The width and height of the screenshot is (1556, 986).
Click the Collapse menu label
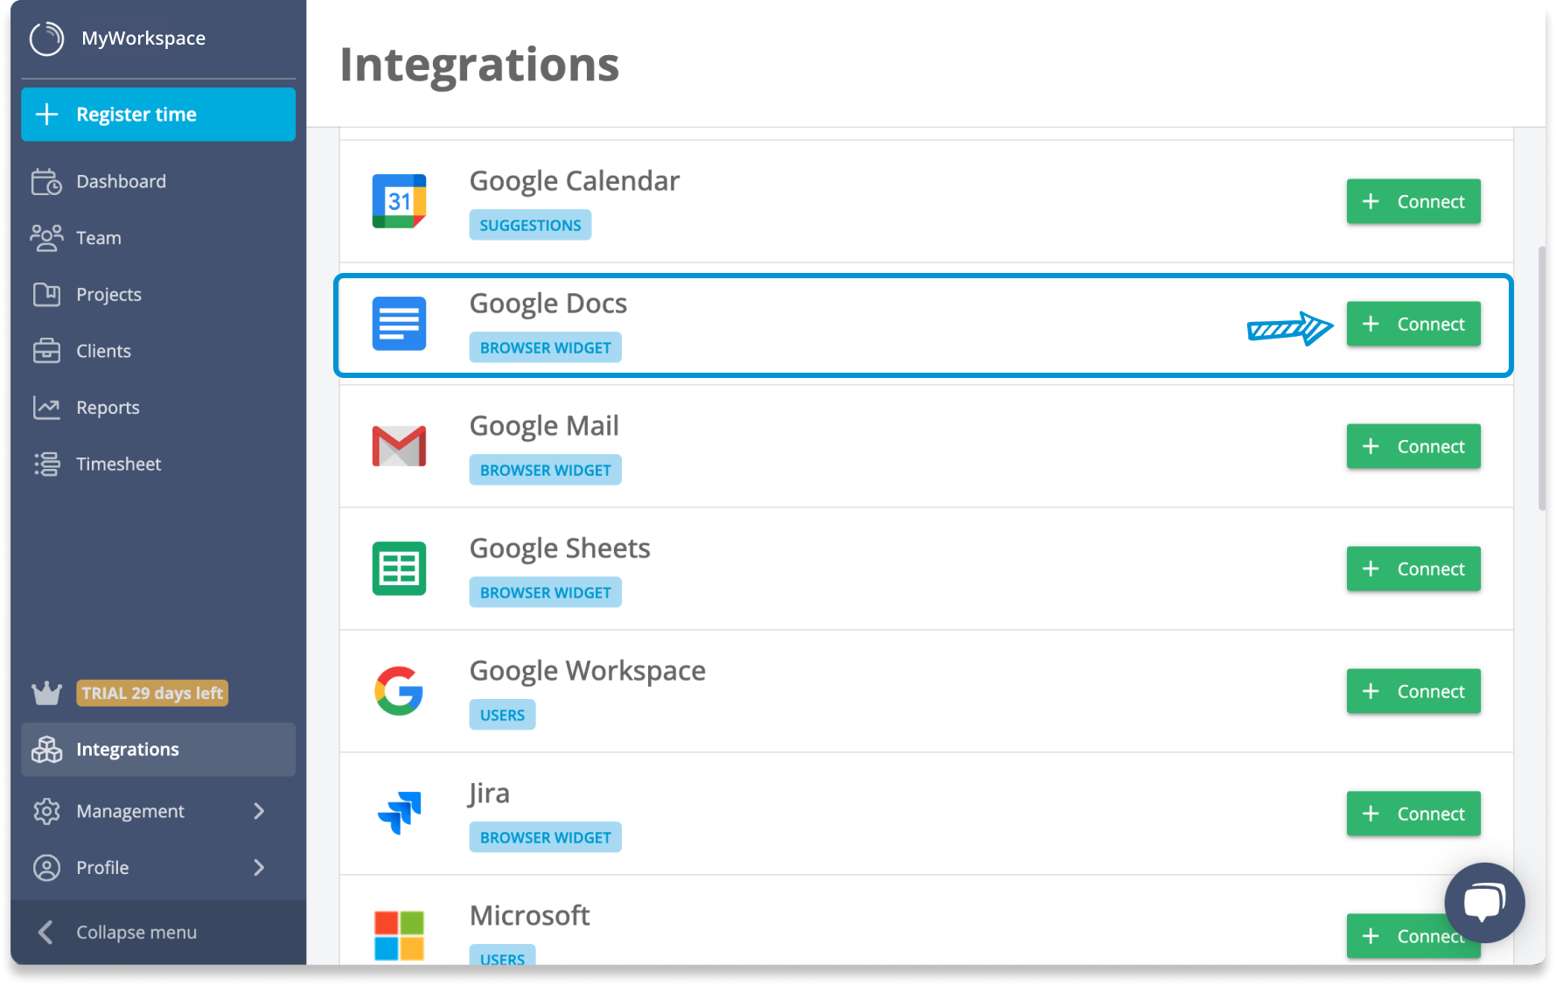[x=136, y=933]
